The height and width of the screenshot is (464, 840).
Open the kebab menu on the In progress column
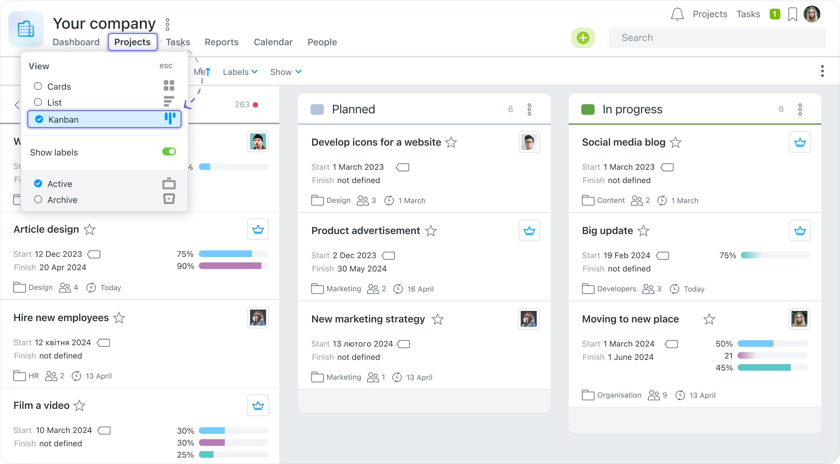tap(800, 109)
